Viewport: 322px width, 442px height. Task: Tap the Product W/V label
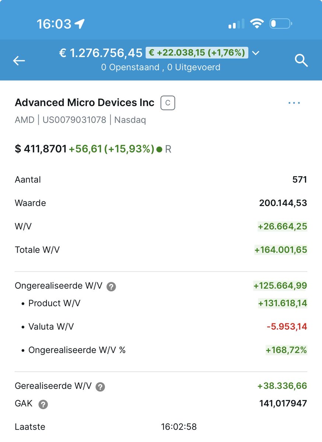point(54,303)
